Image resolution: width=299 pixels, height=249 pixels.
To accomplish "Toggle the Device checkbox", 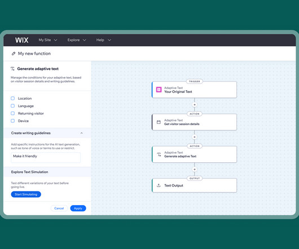I will (x=13, y=121).
